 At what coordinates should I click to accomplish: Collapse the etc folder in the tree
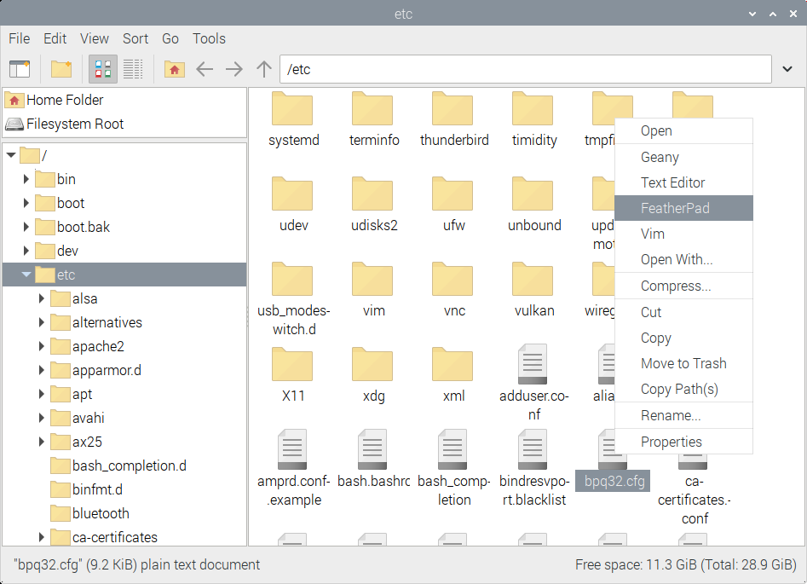[26, 275]
